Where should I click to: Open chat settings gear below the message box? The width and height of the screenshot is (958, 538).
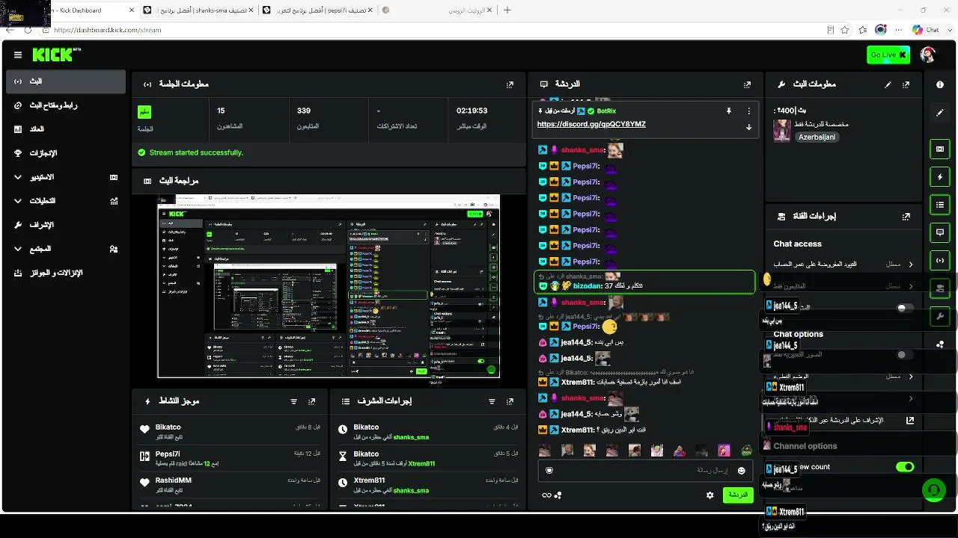[710, 495]
